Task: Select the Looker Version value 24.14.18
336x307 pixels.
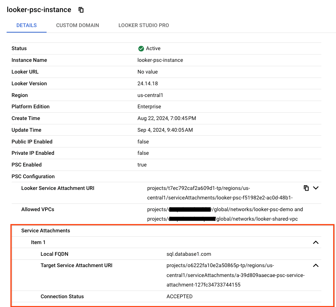Action: point(147,83)
